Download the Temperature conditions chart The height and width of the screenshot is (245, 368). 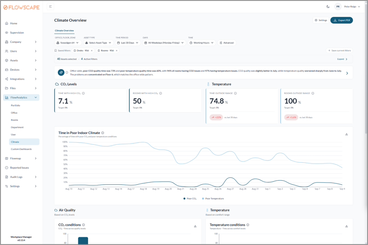(347, 226)
